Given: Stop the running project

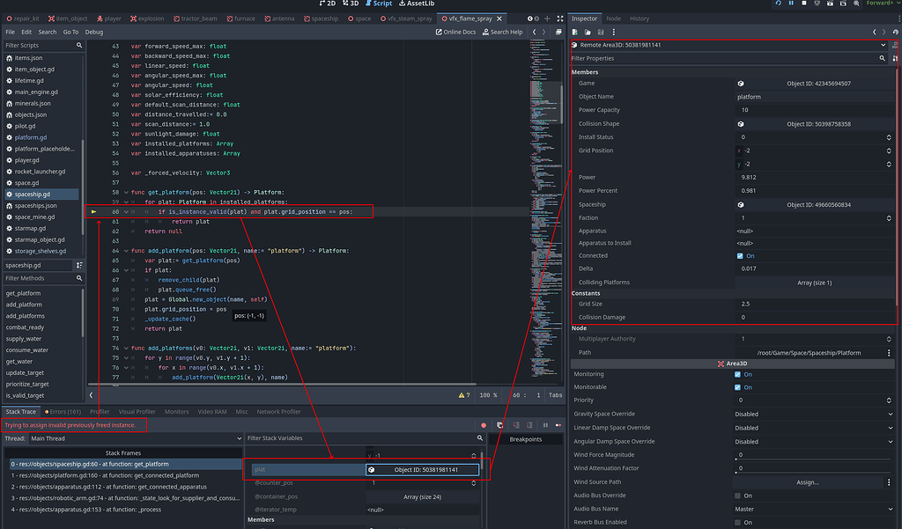Looking at the screenshot, I should (x=804, y=4).
